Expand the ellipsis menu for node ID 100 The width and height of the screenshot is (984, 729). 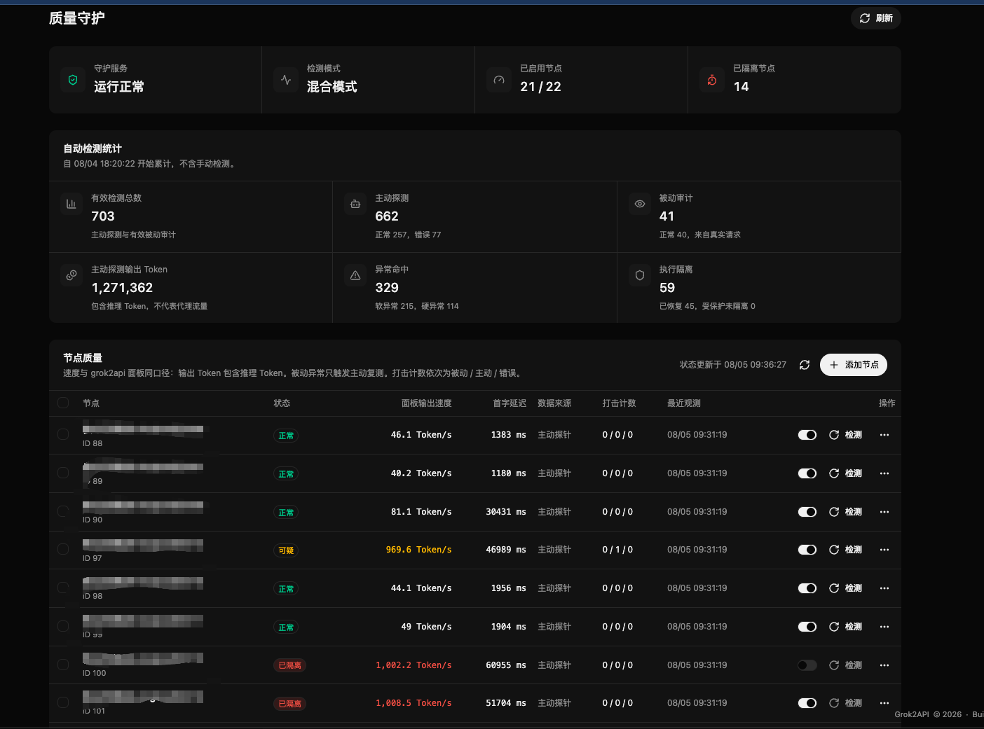[884, 665]
